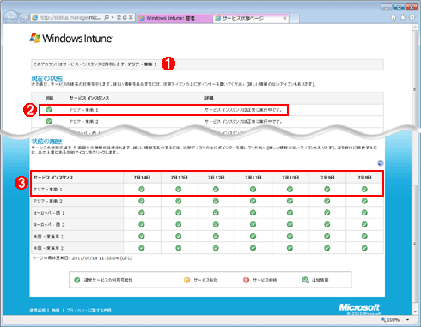This screenshot has width=421, height=327.
Task: Open the 使用条件 footer link
Action: [38, 310]
